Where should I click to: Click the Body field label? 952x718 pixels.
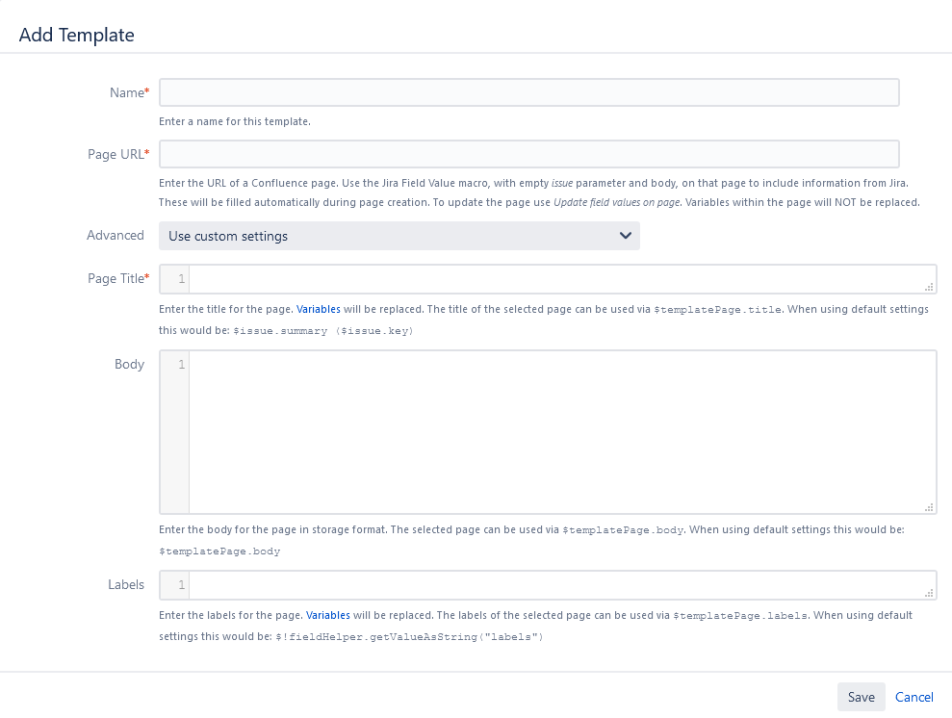tap(129, 365)
